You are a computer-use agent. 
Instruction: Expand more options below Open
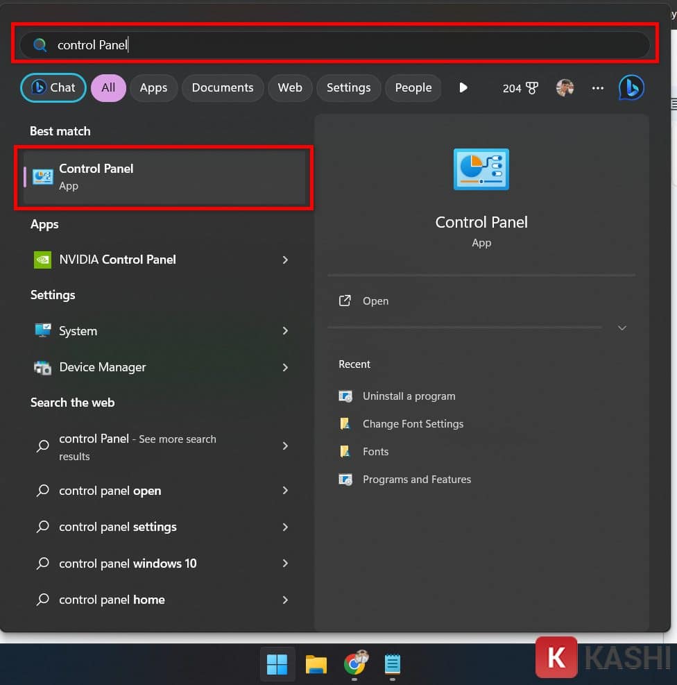(622, 328)
